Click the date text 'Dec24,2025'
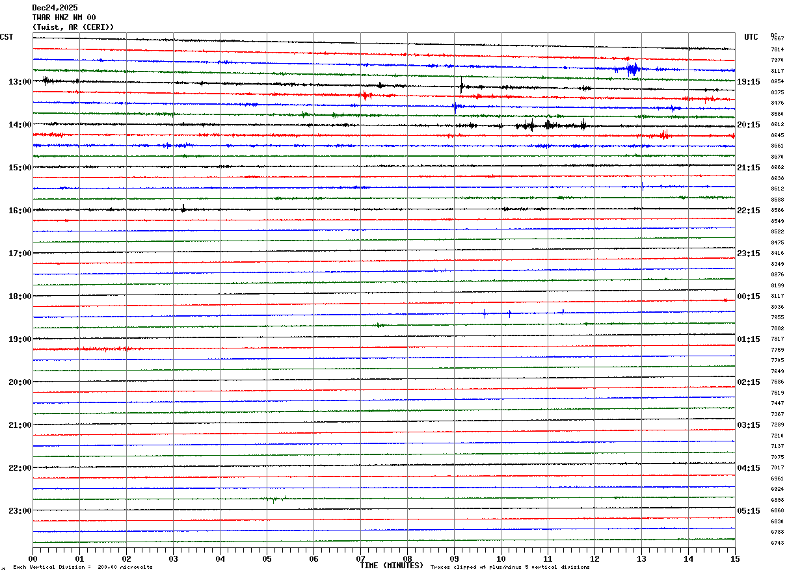This screenshot has height=576, width=787. click(x=55, y=8)
